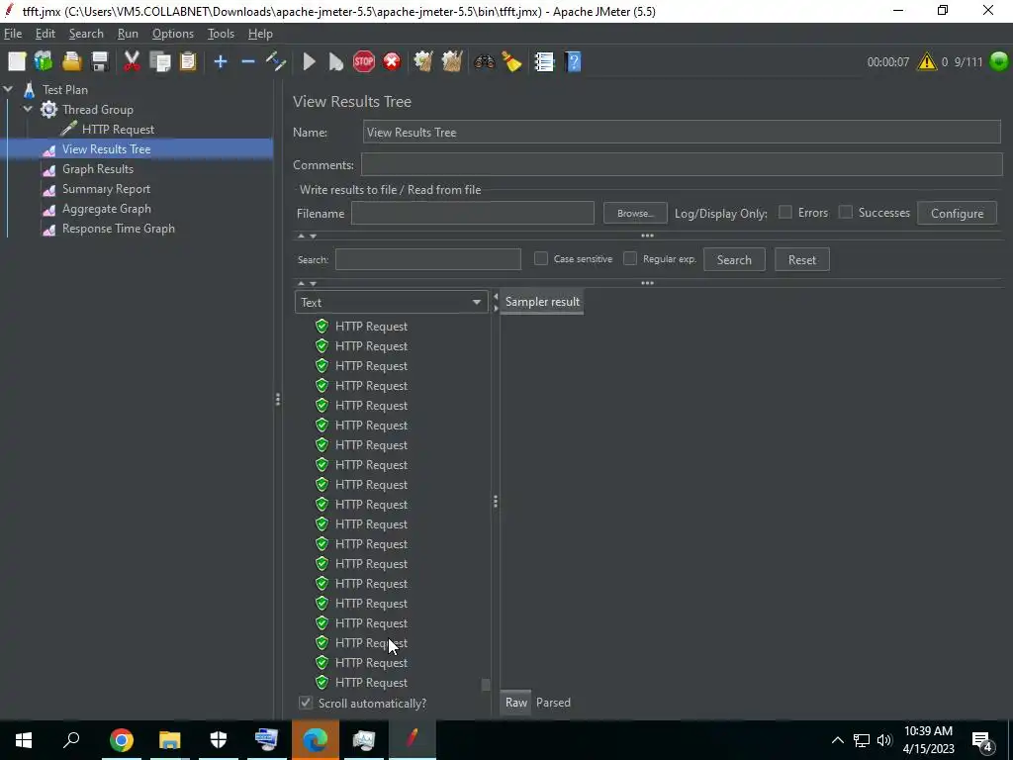The image size is (1013, 760).
Task: Click the Reset button
Action: tap(801, 260)
